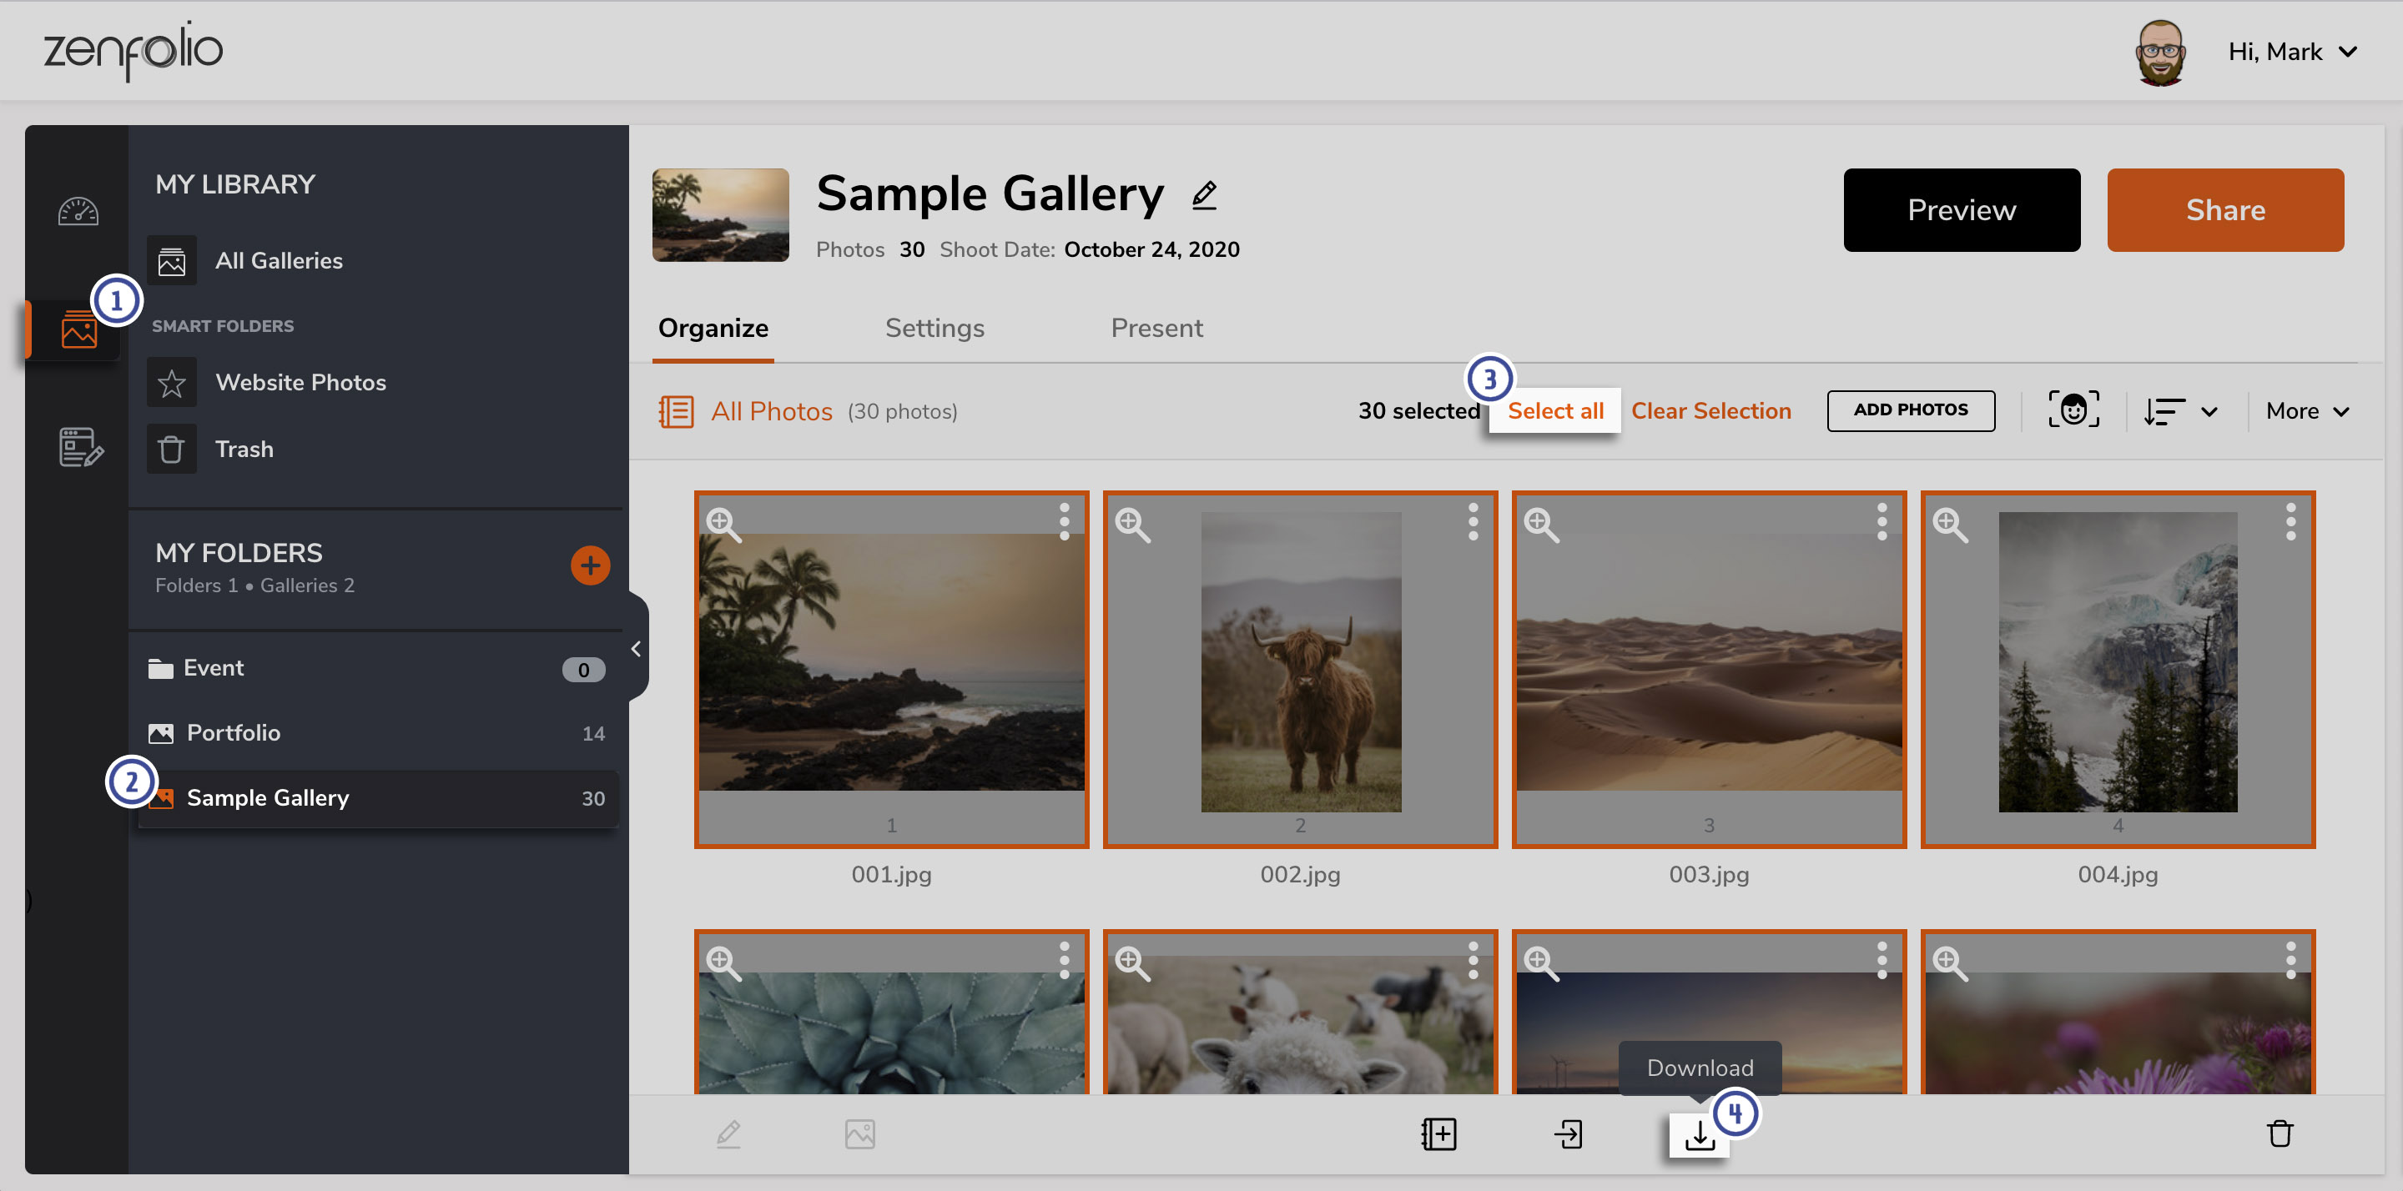Open the Trash smart folder
Image resolution: width=2403 pixels, height=1191 pixels.
(x=244, y=450)
